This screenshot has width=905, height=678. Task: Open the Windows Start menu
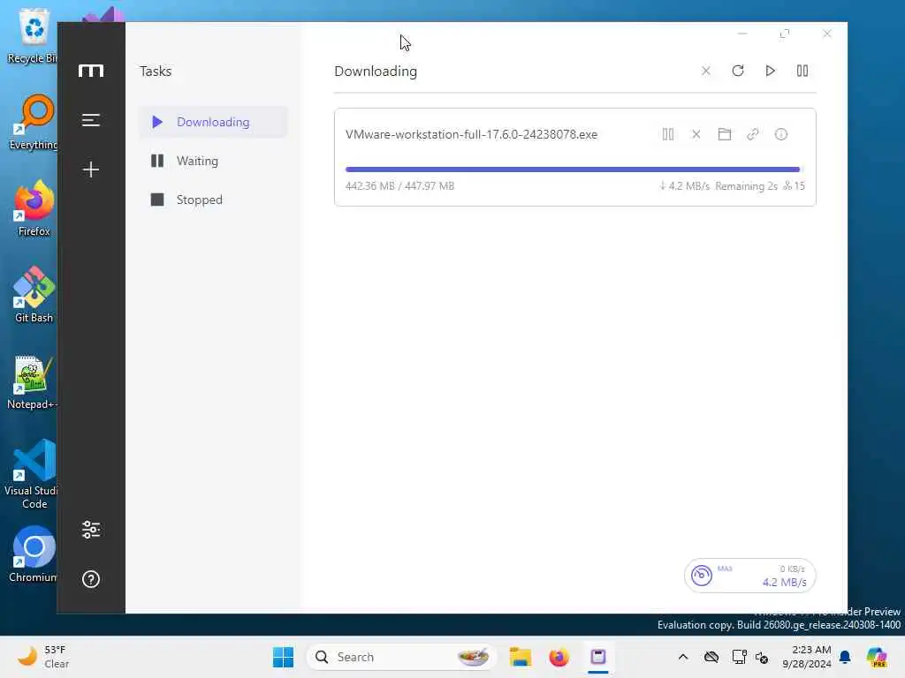283,657
